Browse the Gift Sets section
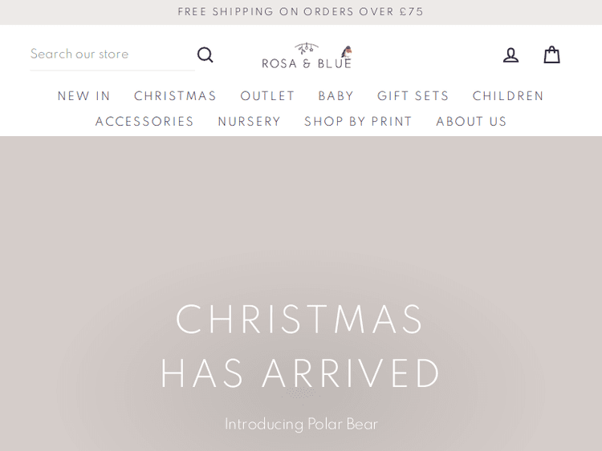The image size is (602, 451). click(x=413, y=96)
